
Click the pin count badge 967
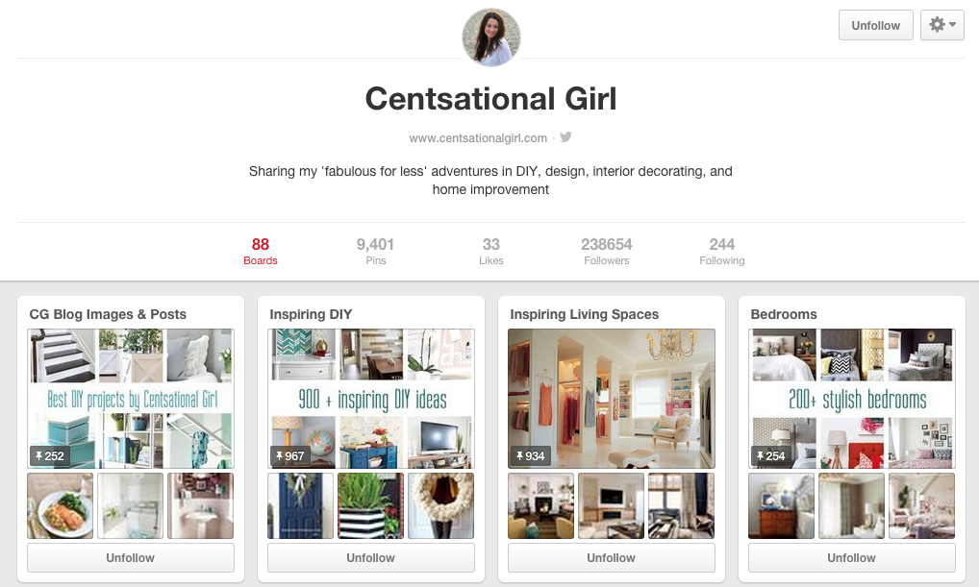tap(290, 456)
